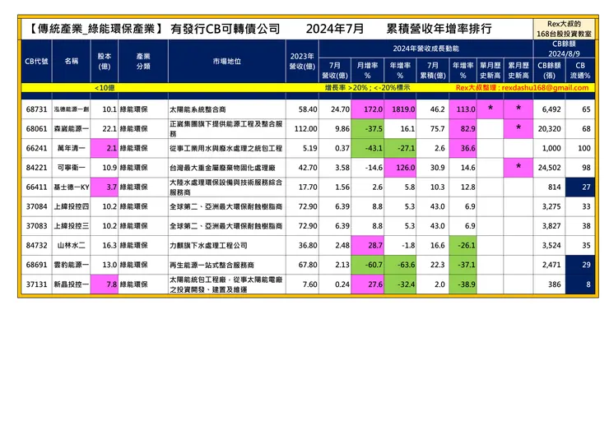Select the '6,492' CB balance cell
The image size is (609, 430).
[x=549, y=109]
